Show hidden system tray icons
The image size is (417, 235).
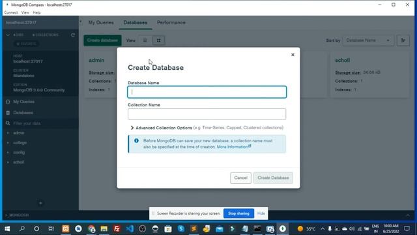(323, 228)
